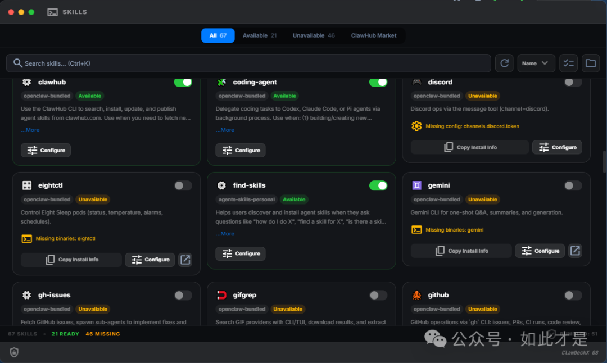Click Configure on the discord card
The width and height of the screenshot is (607, 363).
(557, 147)
